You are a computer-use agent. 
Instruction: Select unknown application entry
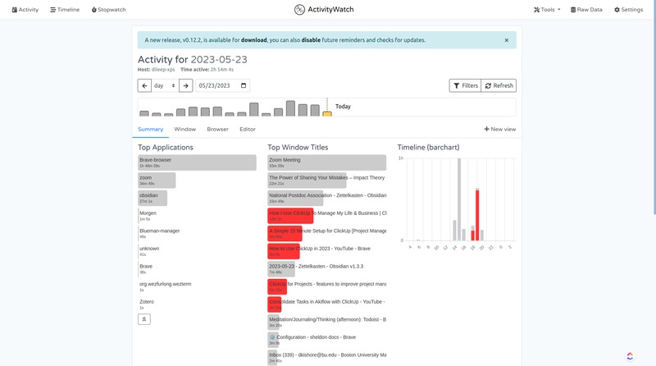(149, 251)
